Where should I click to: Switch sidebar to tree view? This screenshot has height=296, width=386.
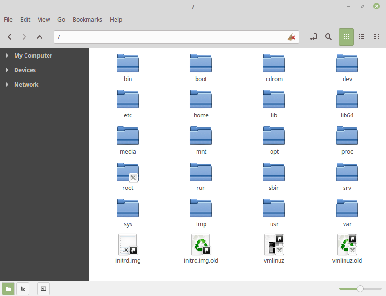click(23, 288)
